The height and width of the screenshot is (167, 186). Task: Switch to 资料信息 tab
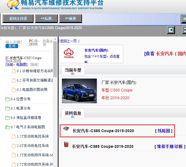(73, 114)
